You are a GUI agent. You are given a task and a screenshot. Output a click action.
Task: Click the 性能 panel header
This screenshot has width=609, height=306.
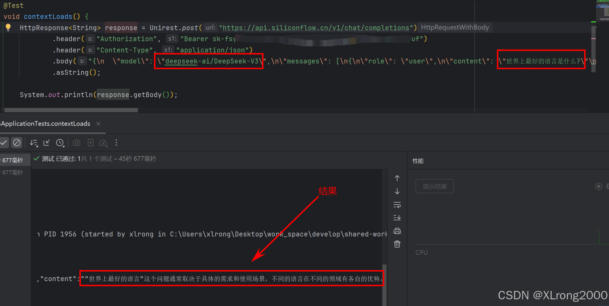click(x=418, y=161)
